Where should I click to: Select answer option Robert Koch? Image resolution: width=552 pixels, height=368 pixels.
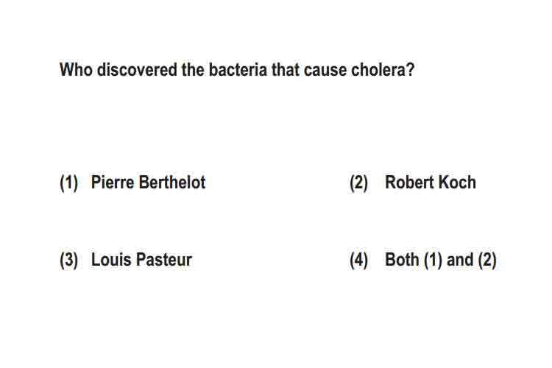[x=431, y=183]
